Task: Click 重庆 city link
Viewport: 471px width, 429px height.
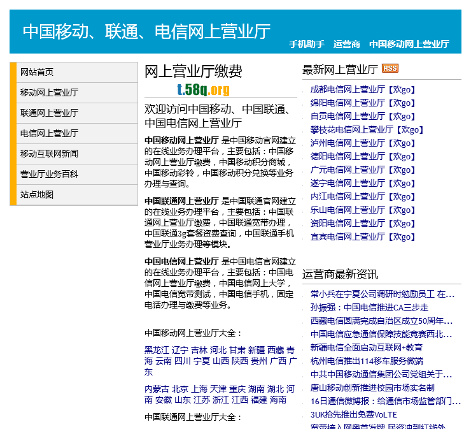Action: point(237,389)
